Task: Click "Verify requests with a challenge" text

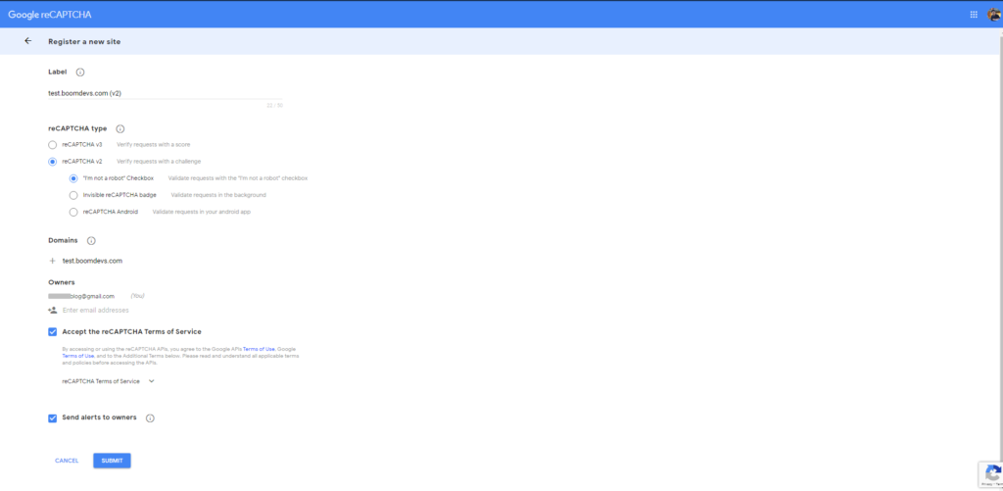Action: coord(159,162)
